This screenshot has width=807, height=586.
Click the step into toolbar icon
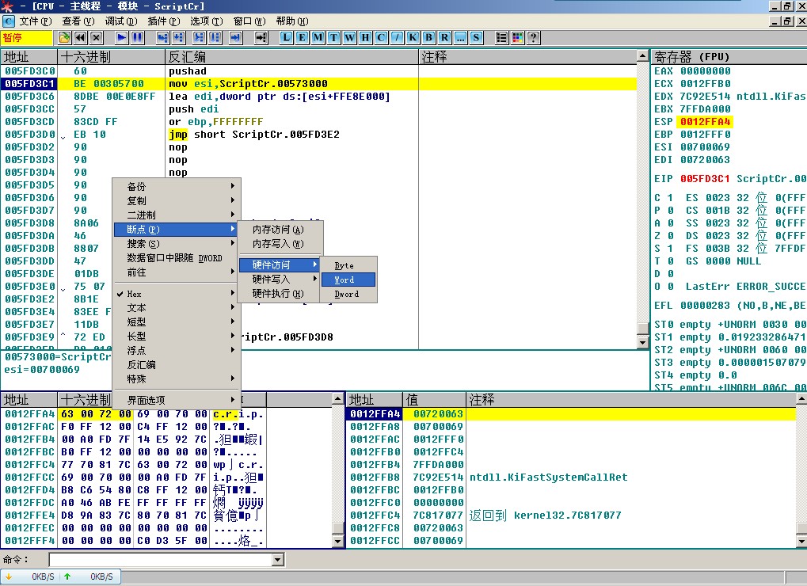[162, 37]
